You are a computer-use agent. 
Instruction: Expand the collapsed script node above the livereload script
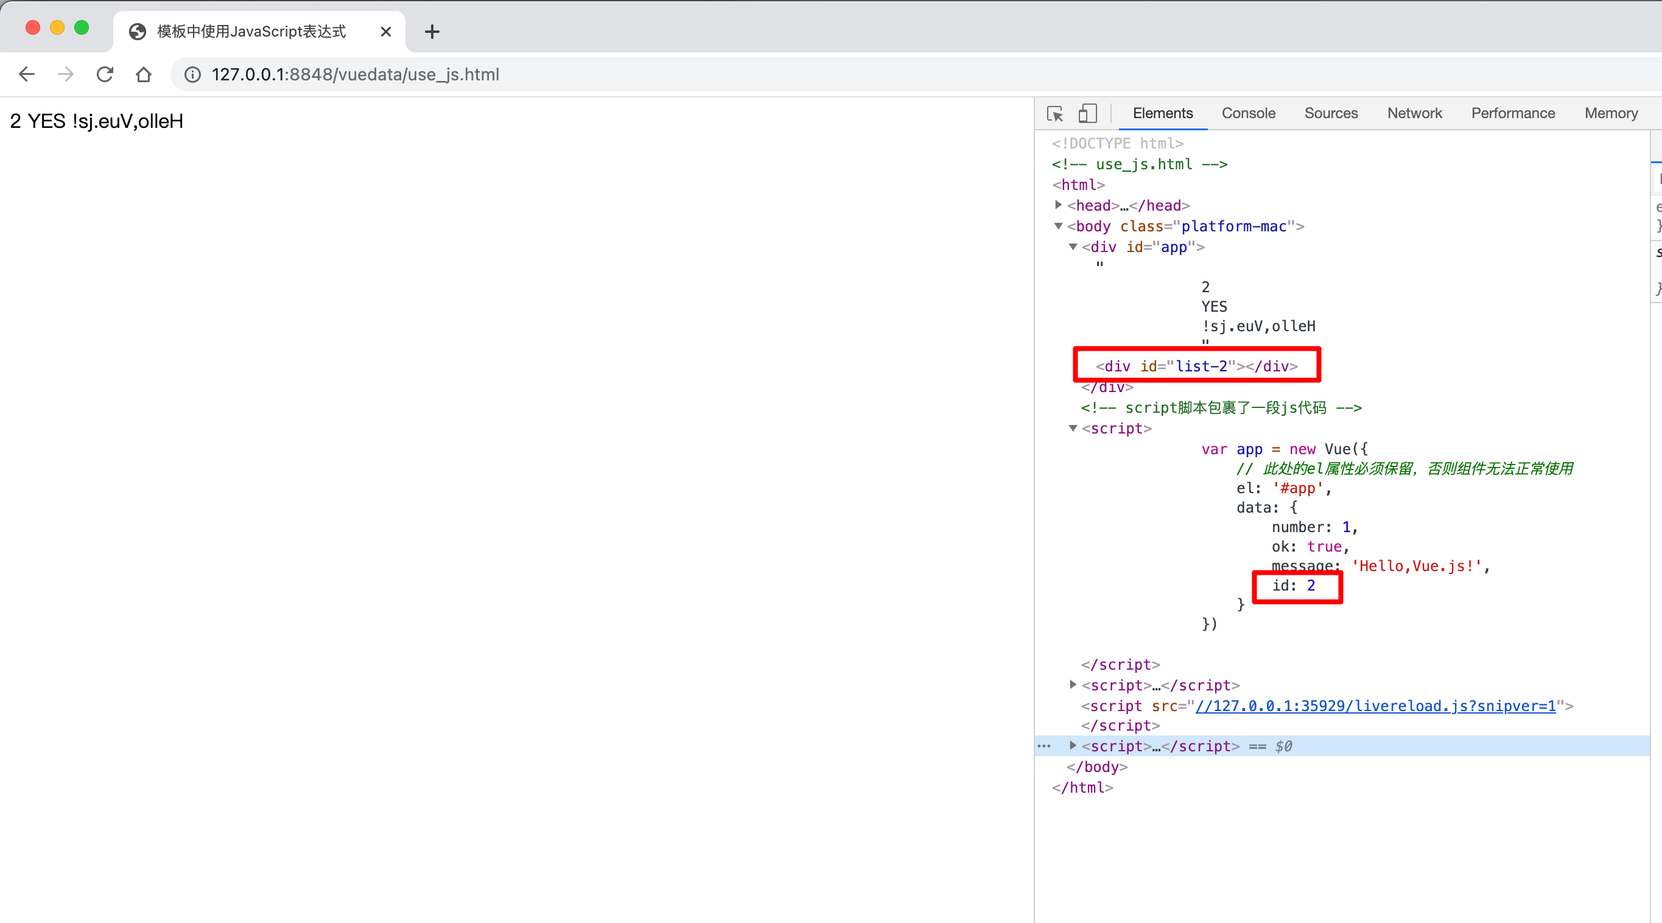pyautogui.click(x=1073, y=685)
